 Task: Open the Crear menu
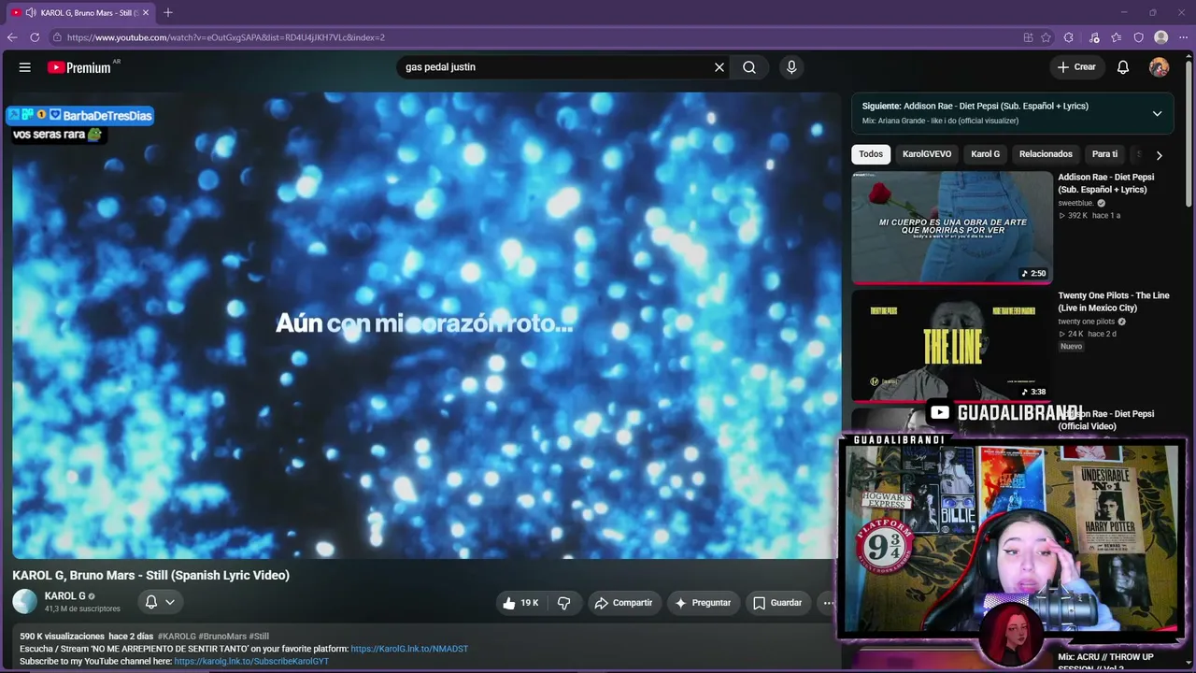click(x=1076, y=67)
